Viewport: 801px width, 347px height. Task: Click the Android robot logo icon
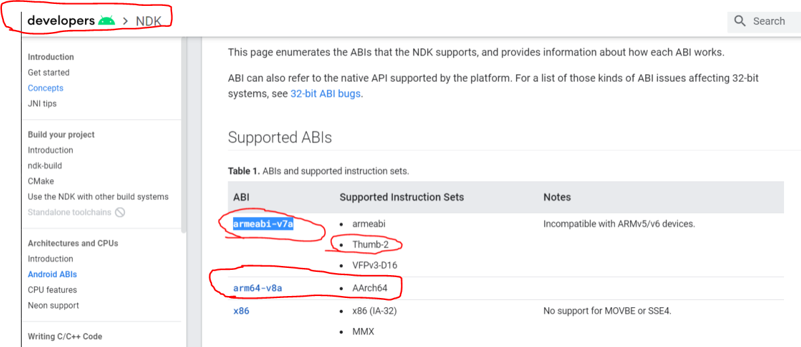pos(106,21)
